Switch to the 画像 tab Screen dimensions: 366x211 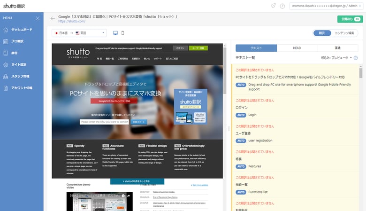[337, 48]
